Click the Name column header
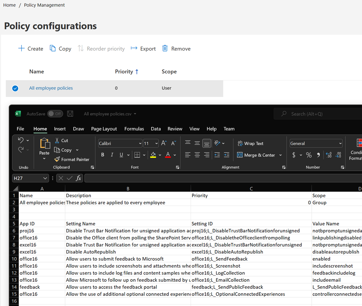362x306 pixels. (37, 71)
